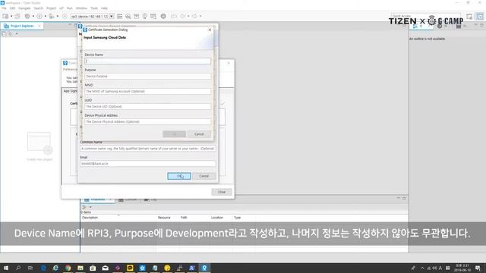Click the Open Perspective icon near Quick Access
The image size is (486, 273).
(x=469, y=17)
